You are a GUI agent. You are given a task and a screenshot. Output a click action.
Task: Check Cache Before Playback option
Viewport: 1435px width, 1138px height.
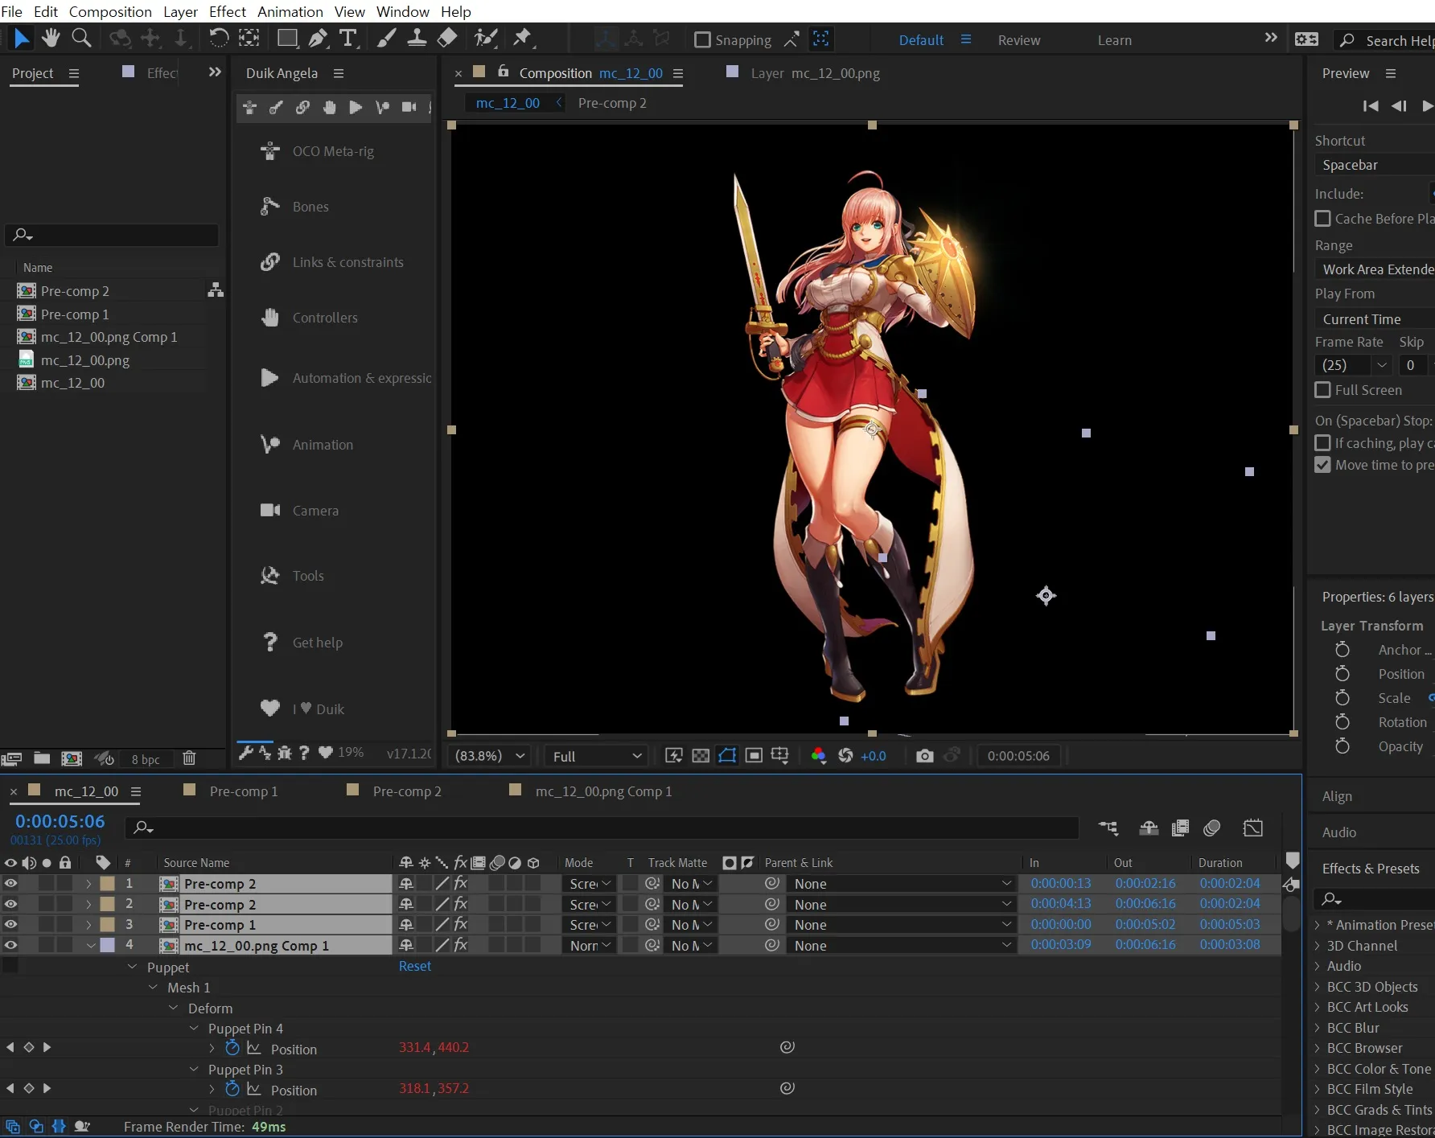1322,219
